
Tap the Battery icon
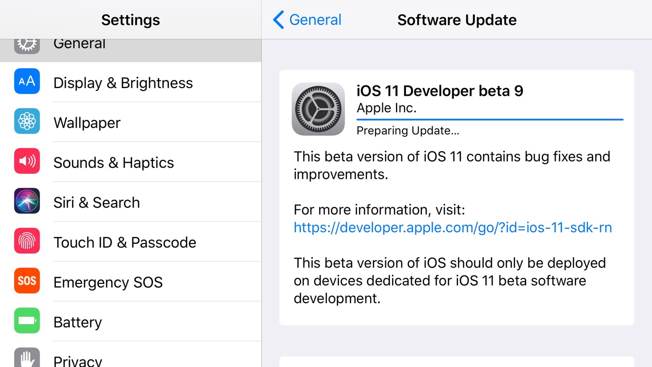coord(27,321)
